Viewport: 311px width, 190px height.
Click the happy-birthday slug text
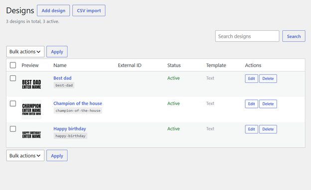coord(70,136)
